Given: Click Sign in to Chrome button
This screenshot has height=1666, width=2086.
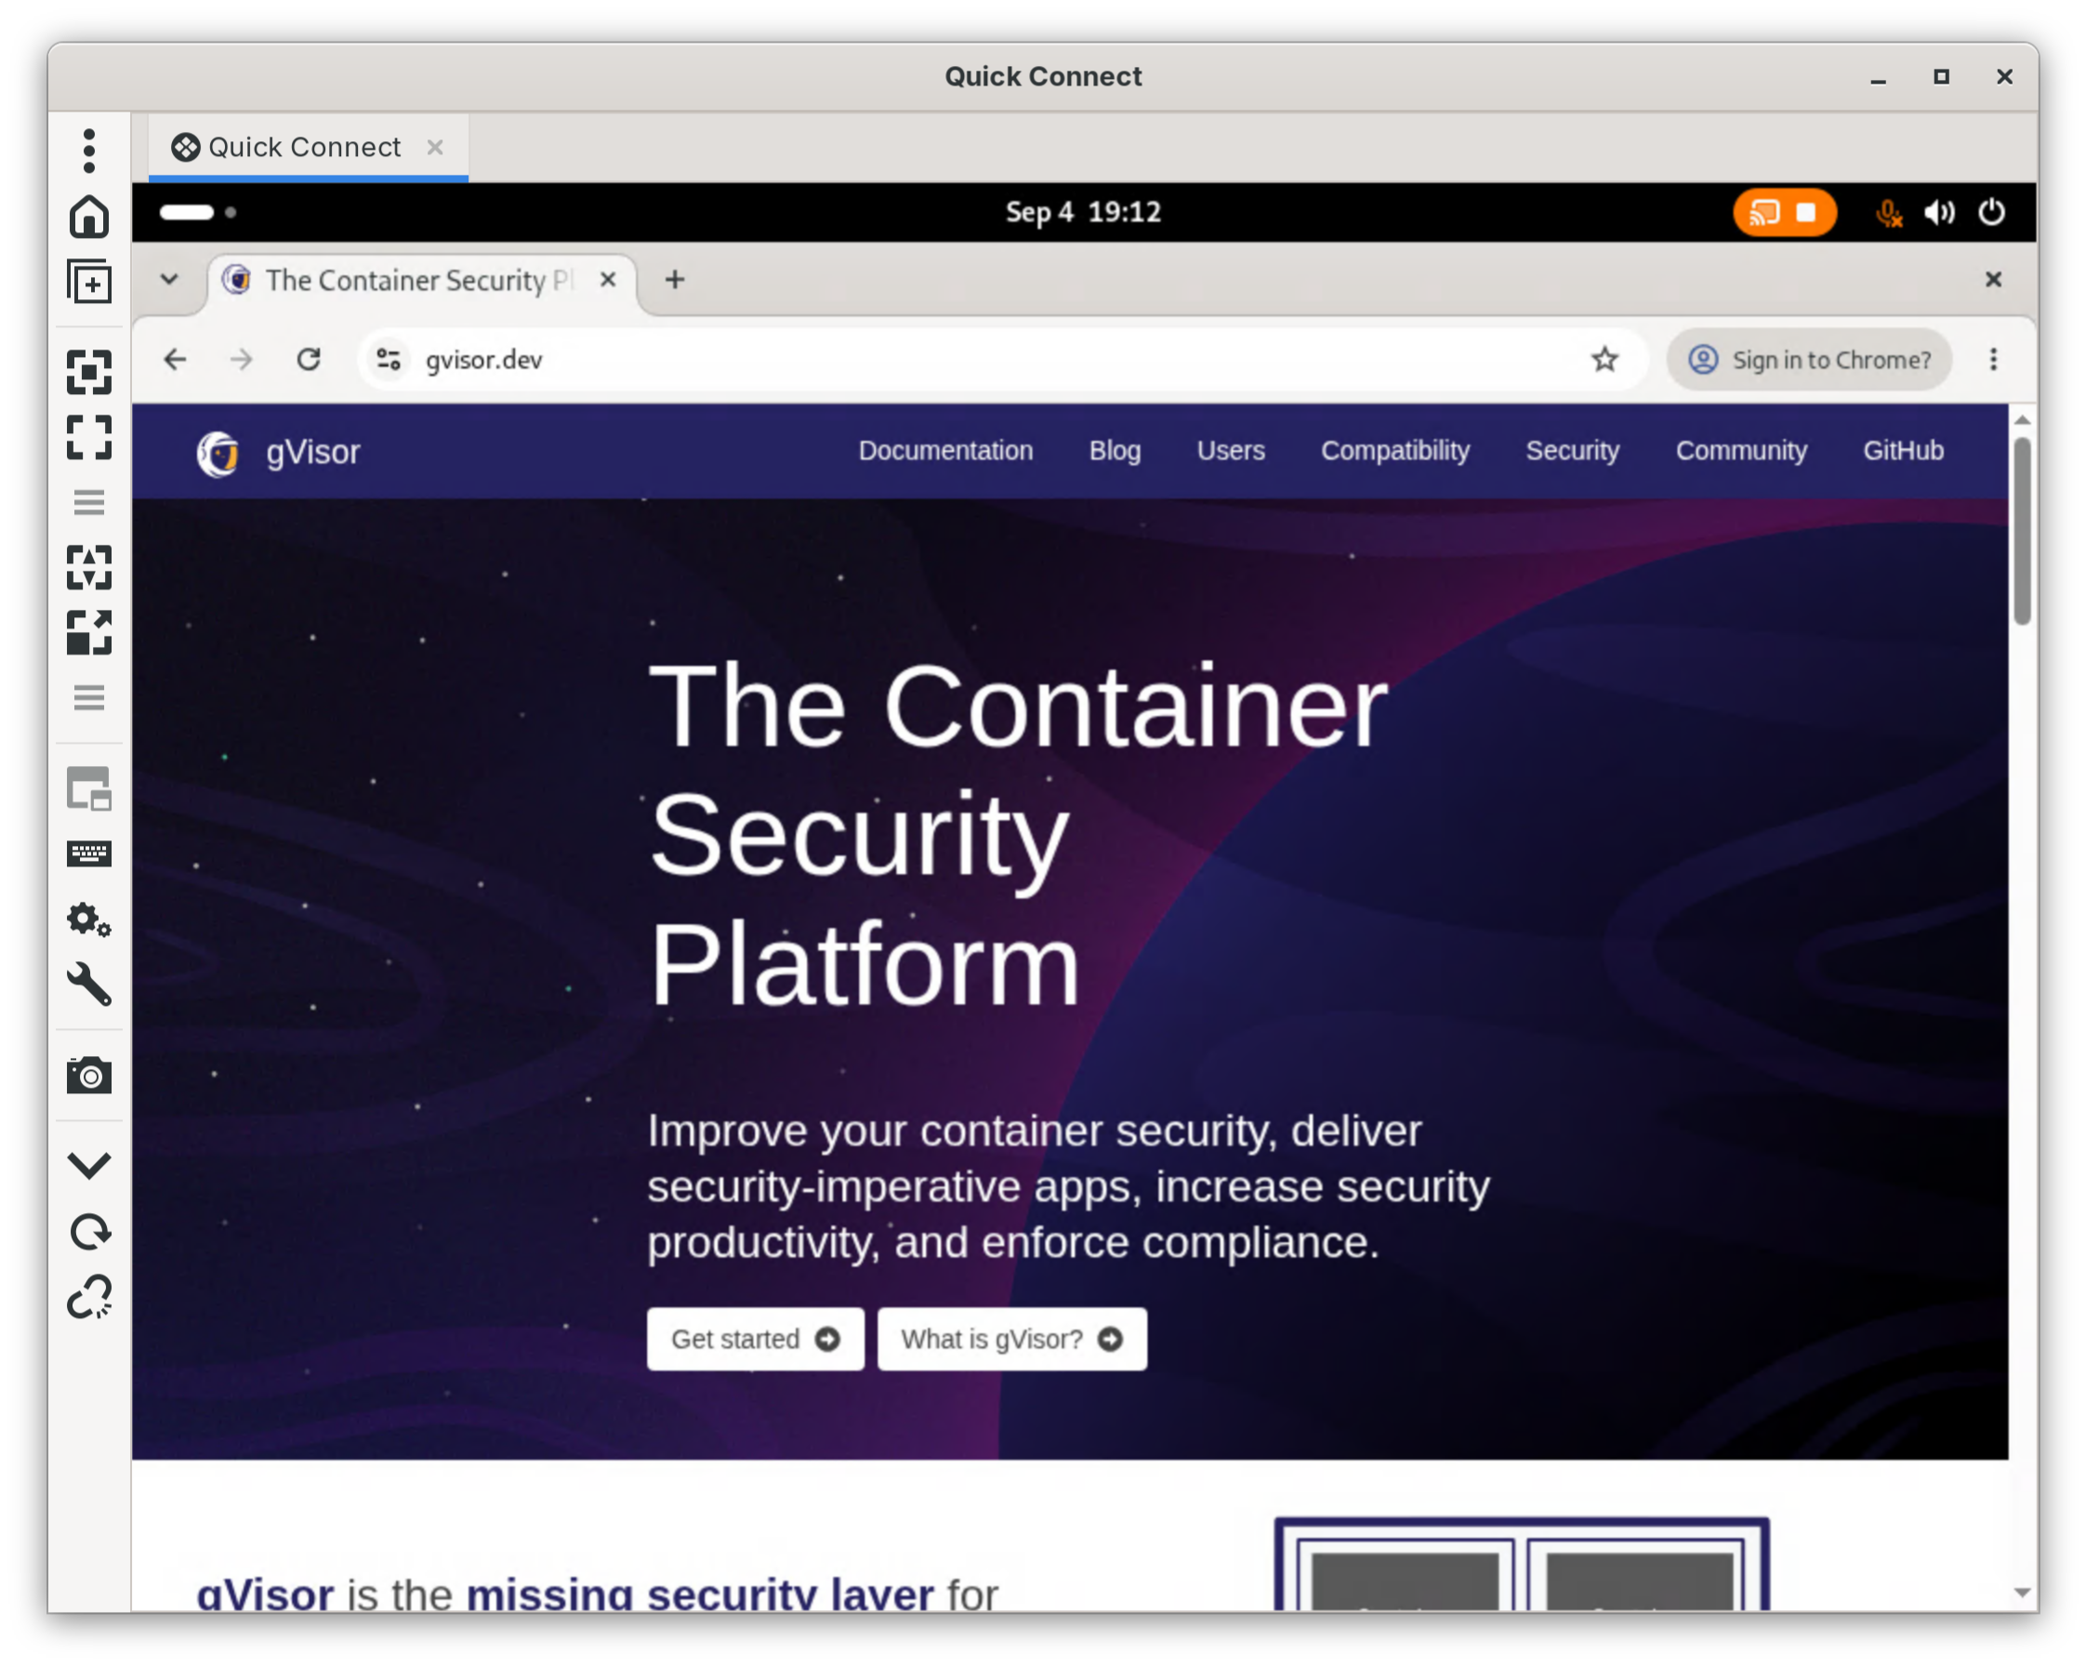Looking at the screenshot, I should (1808, 360).
